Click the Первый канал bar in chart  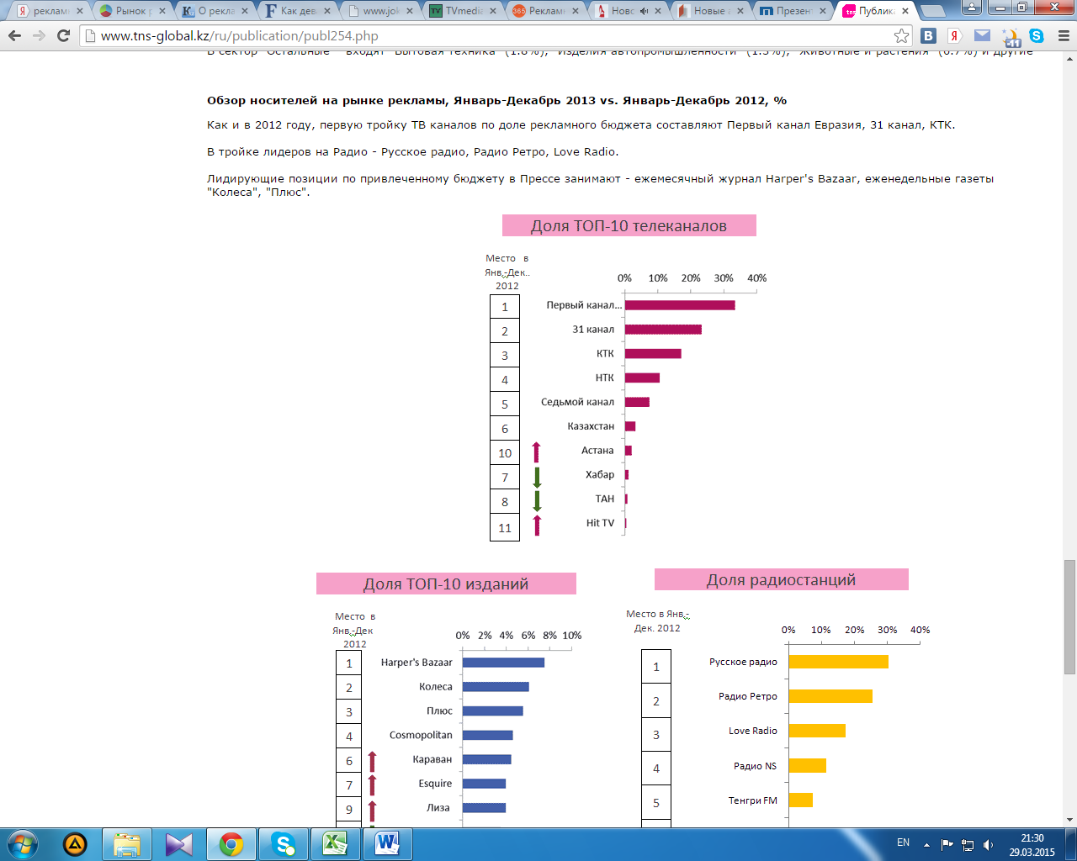click(680, 305)
